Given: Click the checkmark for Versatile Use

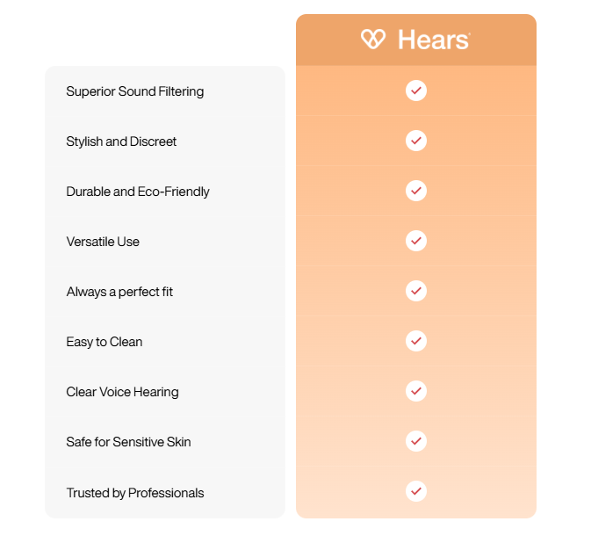Looking at the screenshot, I should coord(416,241).
